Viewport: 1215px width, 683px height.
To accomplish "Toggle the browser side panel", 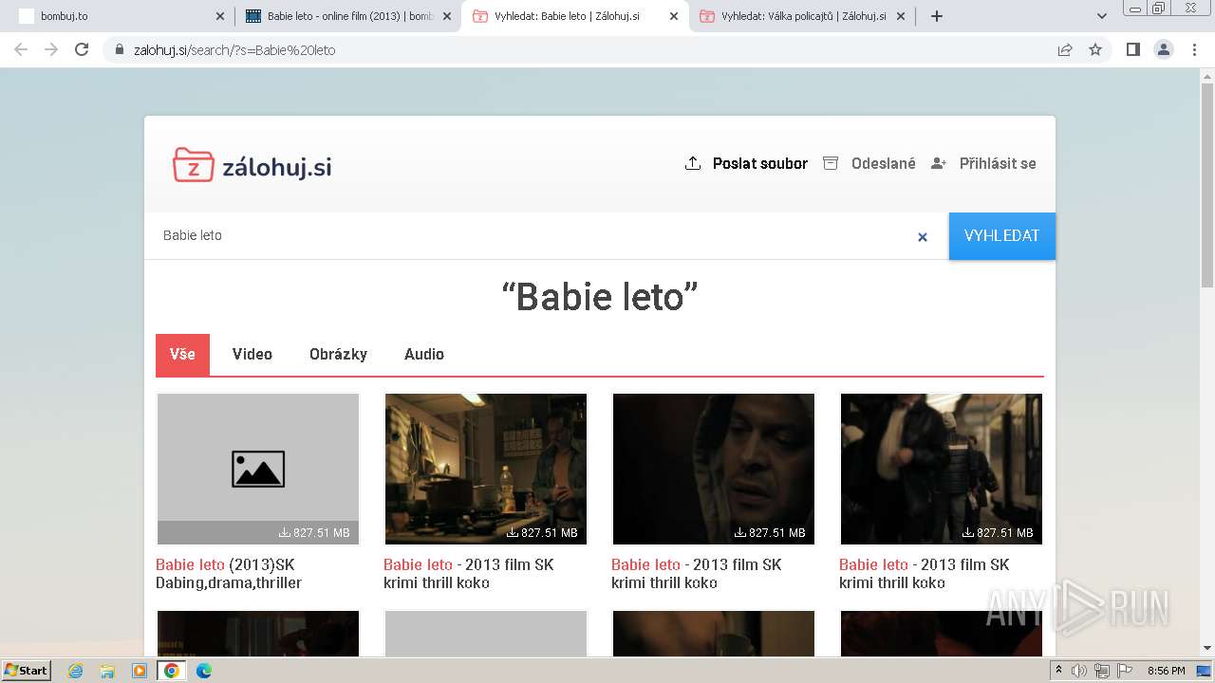I will [1133, 50].
